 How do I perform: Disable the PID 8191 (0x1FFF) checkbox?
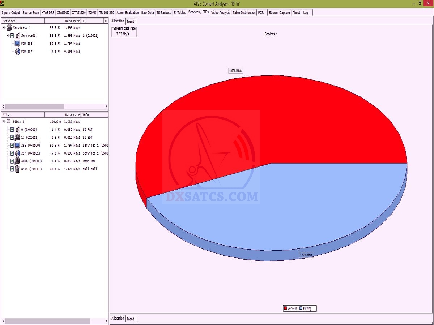(12, 169)
